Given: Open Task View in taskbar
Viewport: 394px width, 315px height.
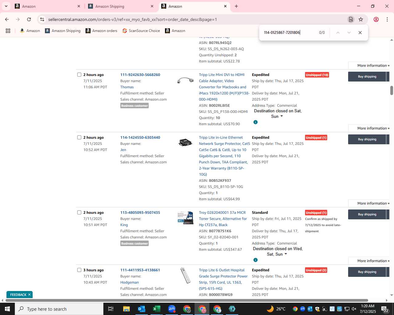Looking at the screenshot, I should click(111, 309).
